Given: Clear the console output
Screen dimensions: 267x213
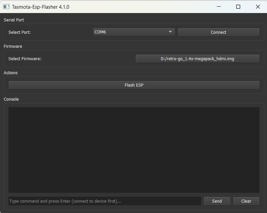Looking at the screenshot, I should 246,201.
